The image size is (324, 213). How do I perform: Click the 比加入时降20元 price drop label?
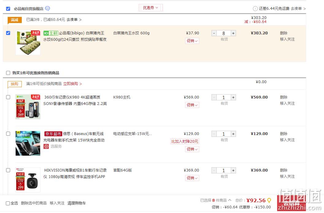(x=185, y=141)
